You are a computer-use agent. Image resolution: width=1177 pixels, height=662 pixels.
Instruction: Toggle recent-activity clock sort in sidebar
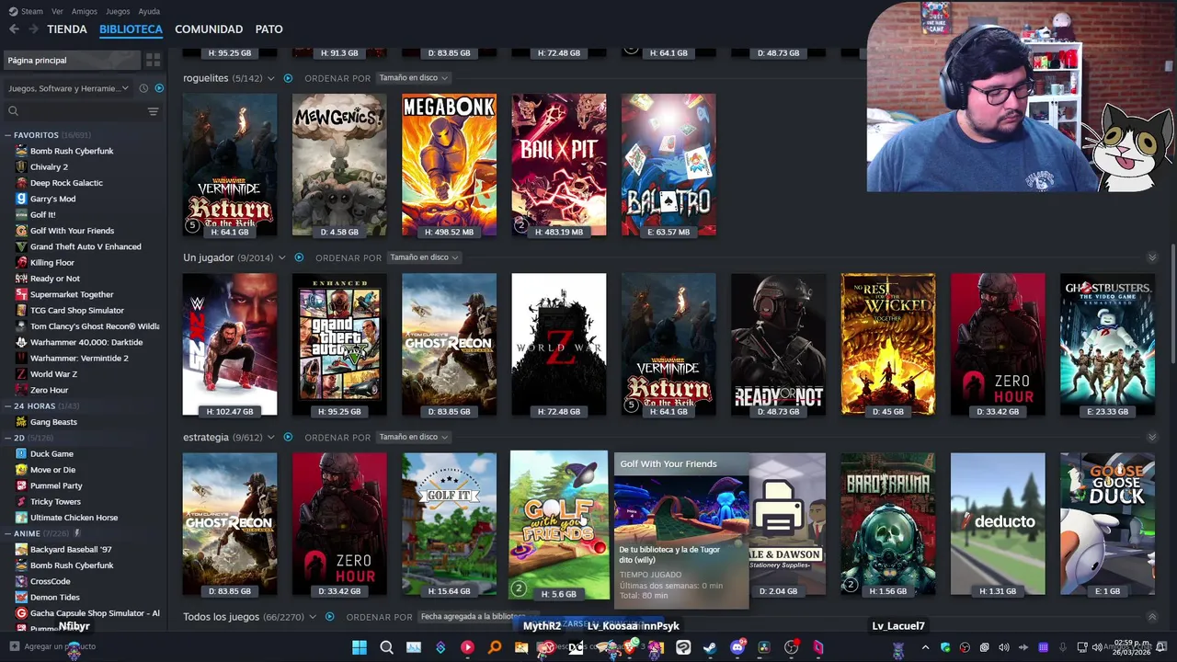143,88
